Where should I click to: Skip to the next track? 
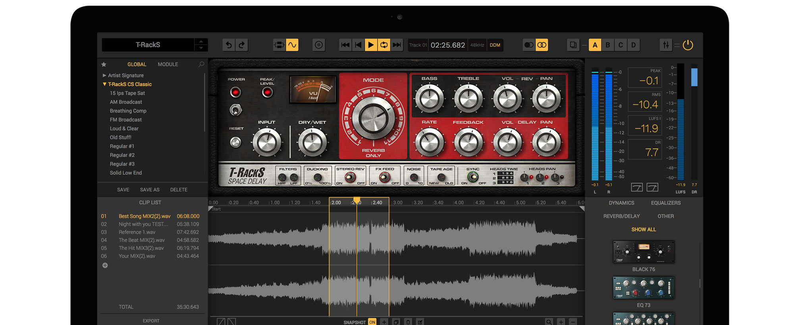(397, 45)
